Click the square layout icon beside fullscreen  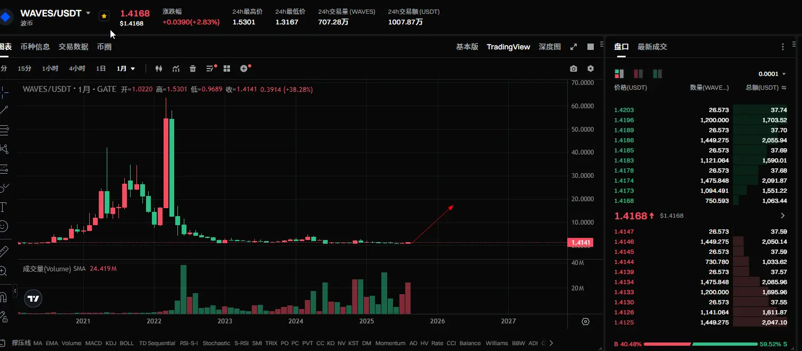tap(591, 47)
